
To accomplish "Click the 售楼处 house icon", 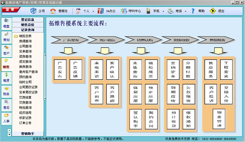I will [53, 11].
